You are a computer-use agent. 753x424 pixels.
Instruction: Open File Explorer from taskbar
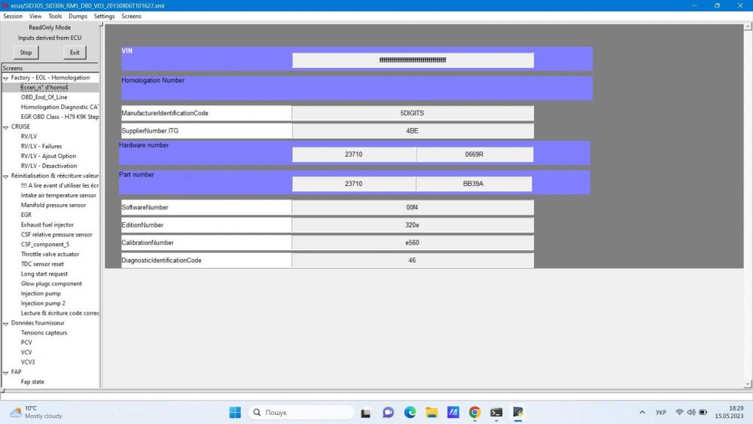[x=431, y=413]
